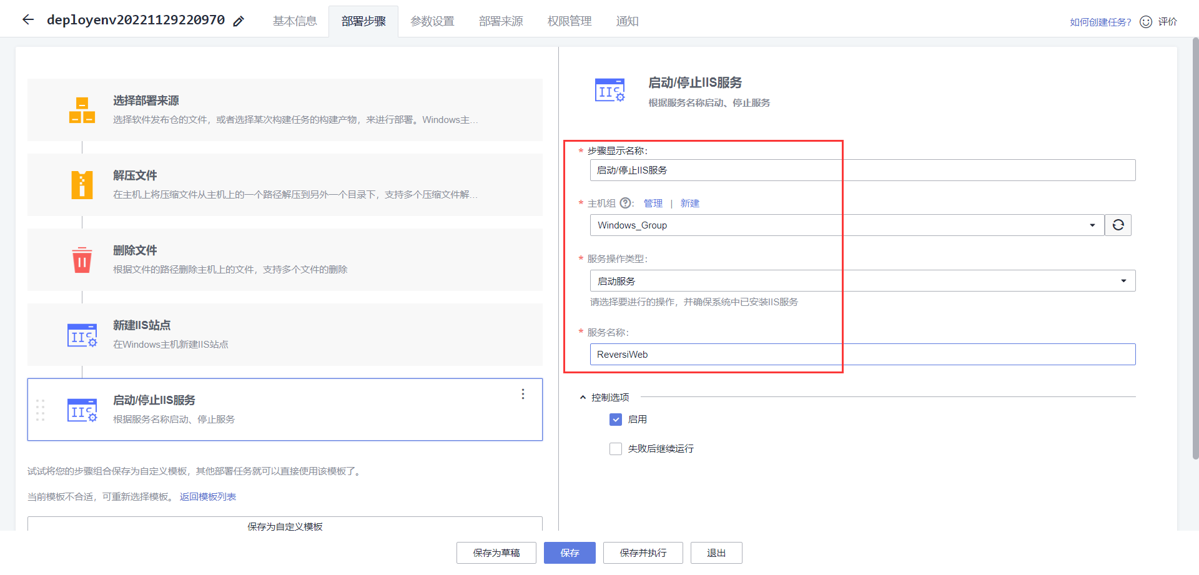Click the 解压文件 step icon
This screenshot has height=575, width=1199.
[x=82, y=184]
